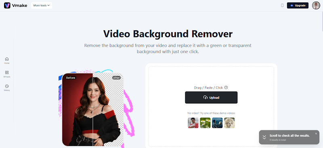Select the blue-toned third demo video
Viewport: 323px width, 148px height.
pos(217,123)
